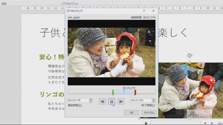Close the ビデオのトリミング dialog
This screenshot has width=223, height=125.
pyautogui.click(x=153, y=11)
